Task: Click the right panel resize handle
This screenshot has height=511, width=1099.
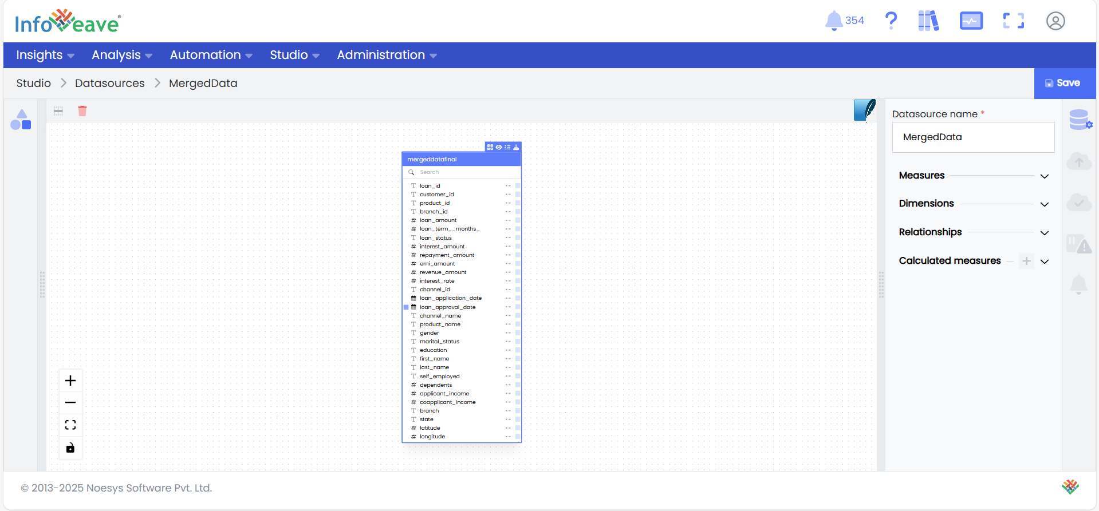Action: click(881, 284)
